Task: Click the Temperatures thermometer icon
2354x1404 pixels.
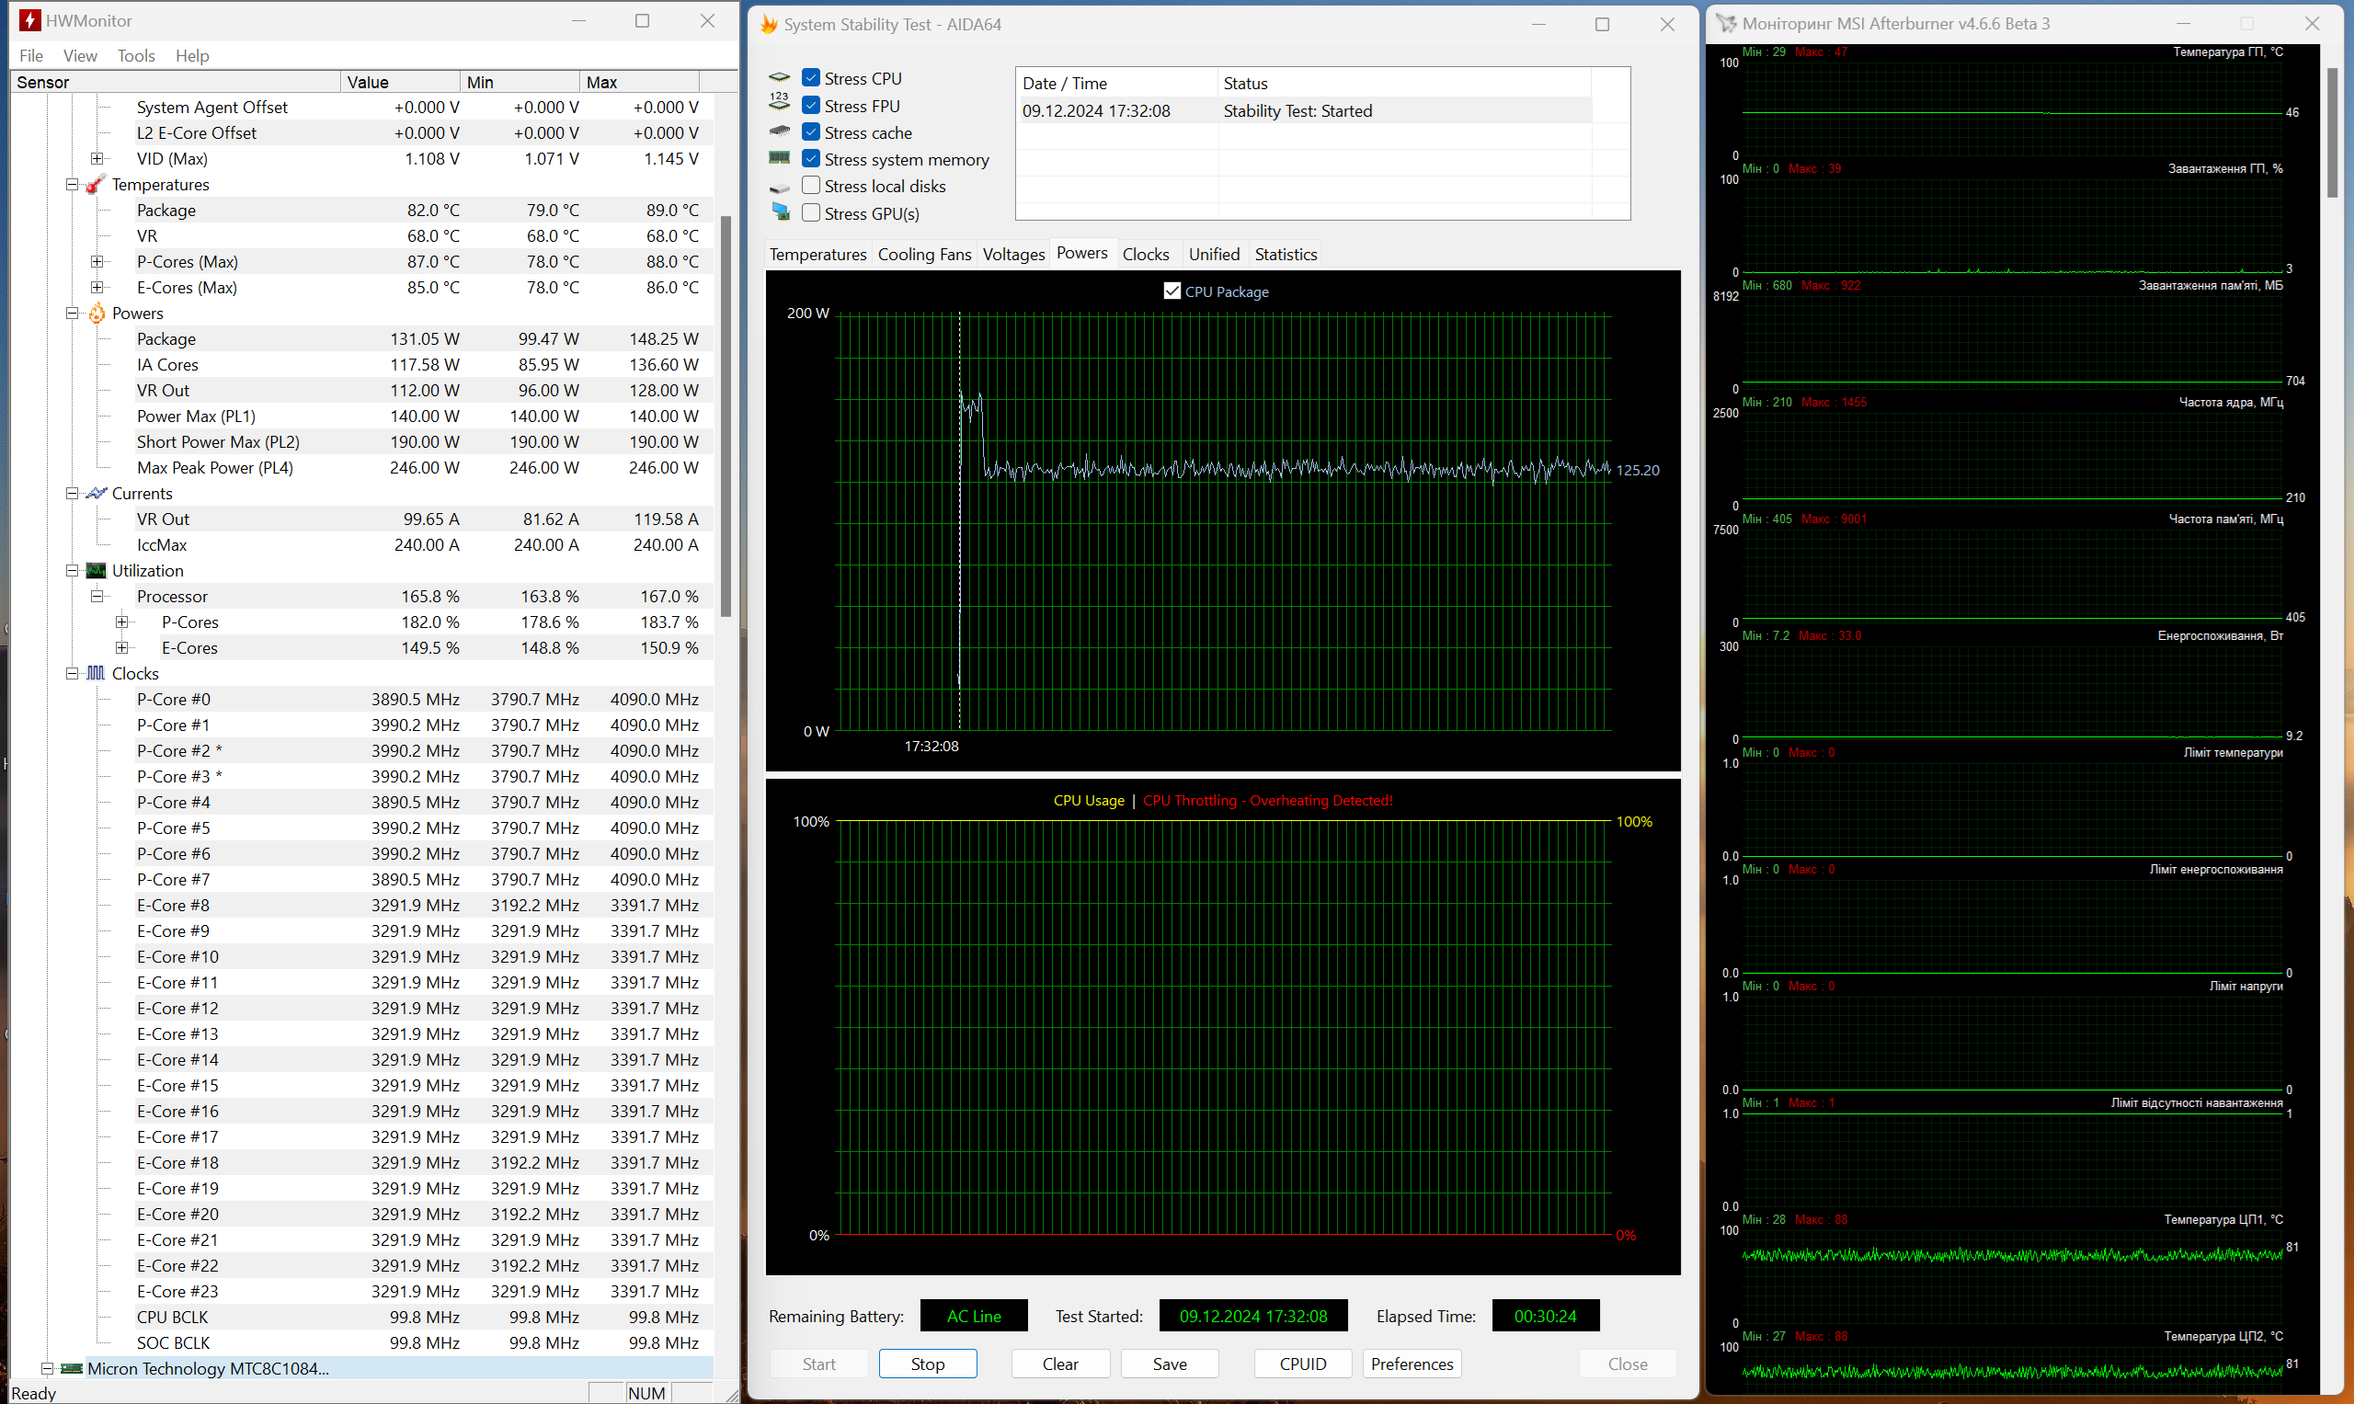Action: (x=96, y=185)
